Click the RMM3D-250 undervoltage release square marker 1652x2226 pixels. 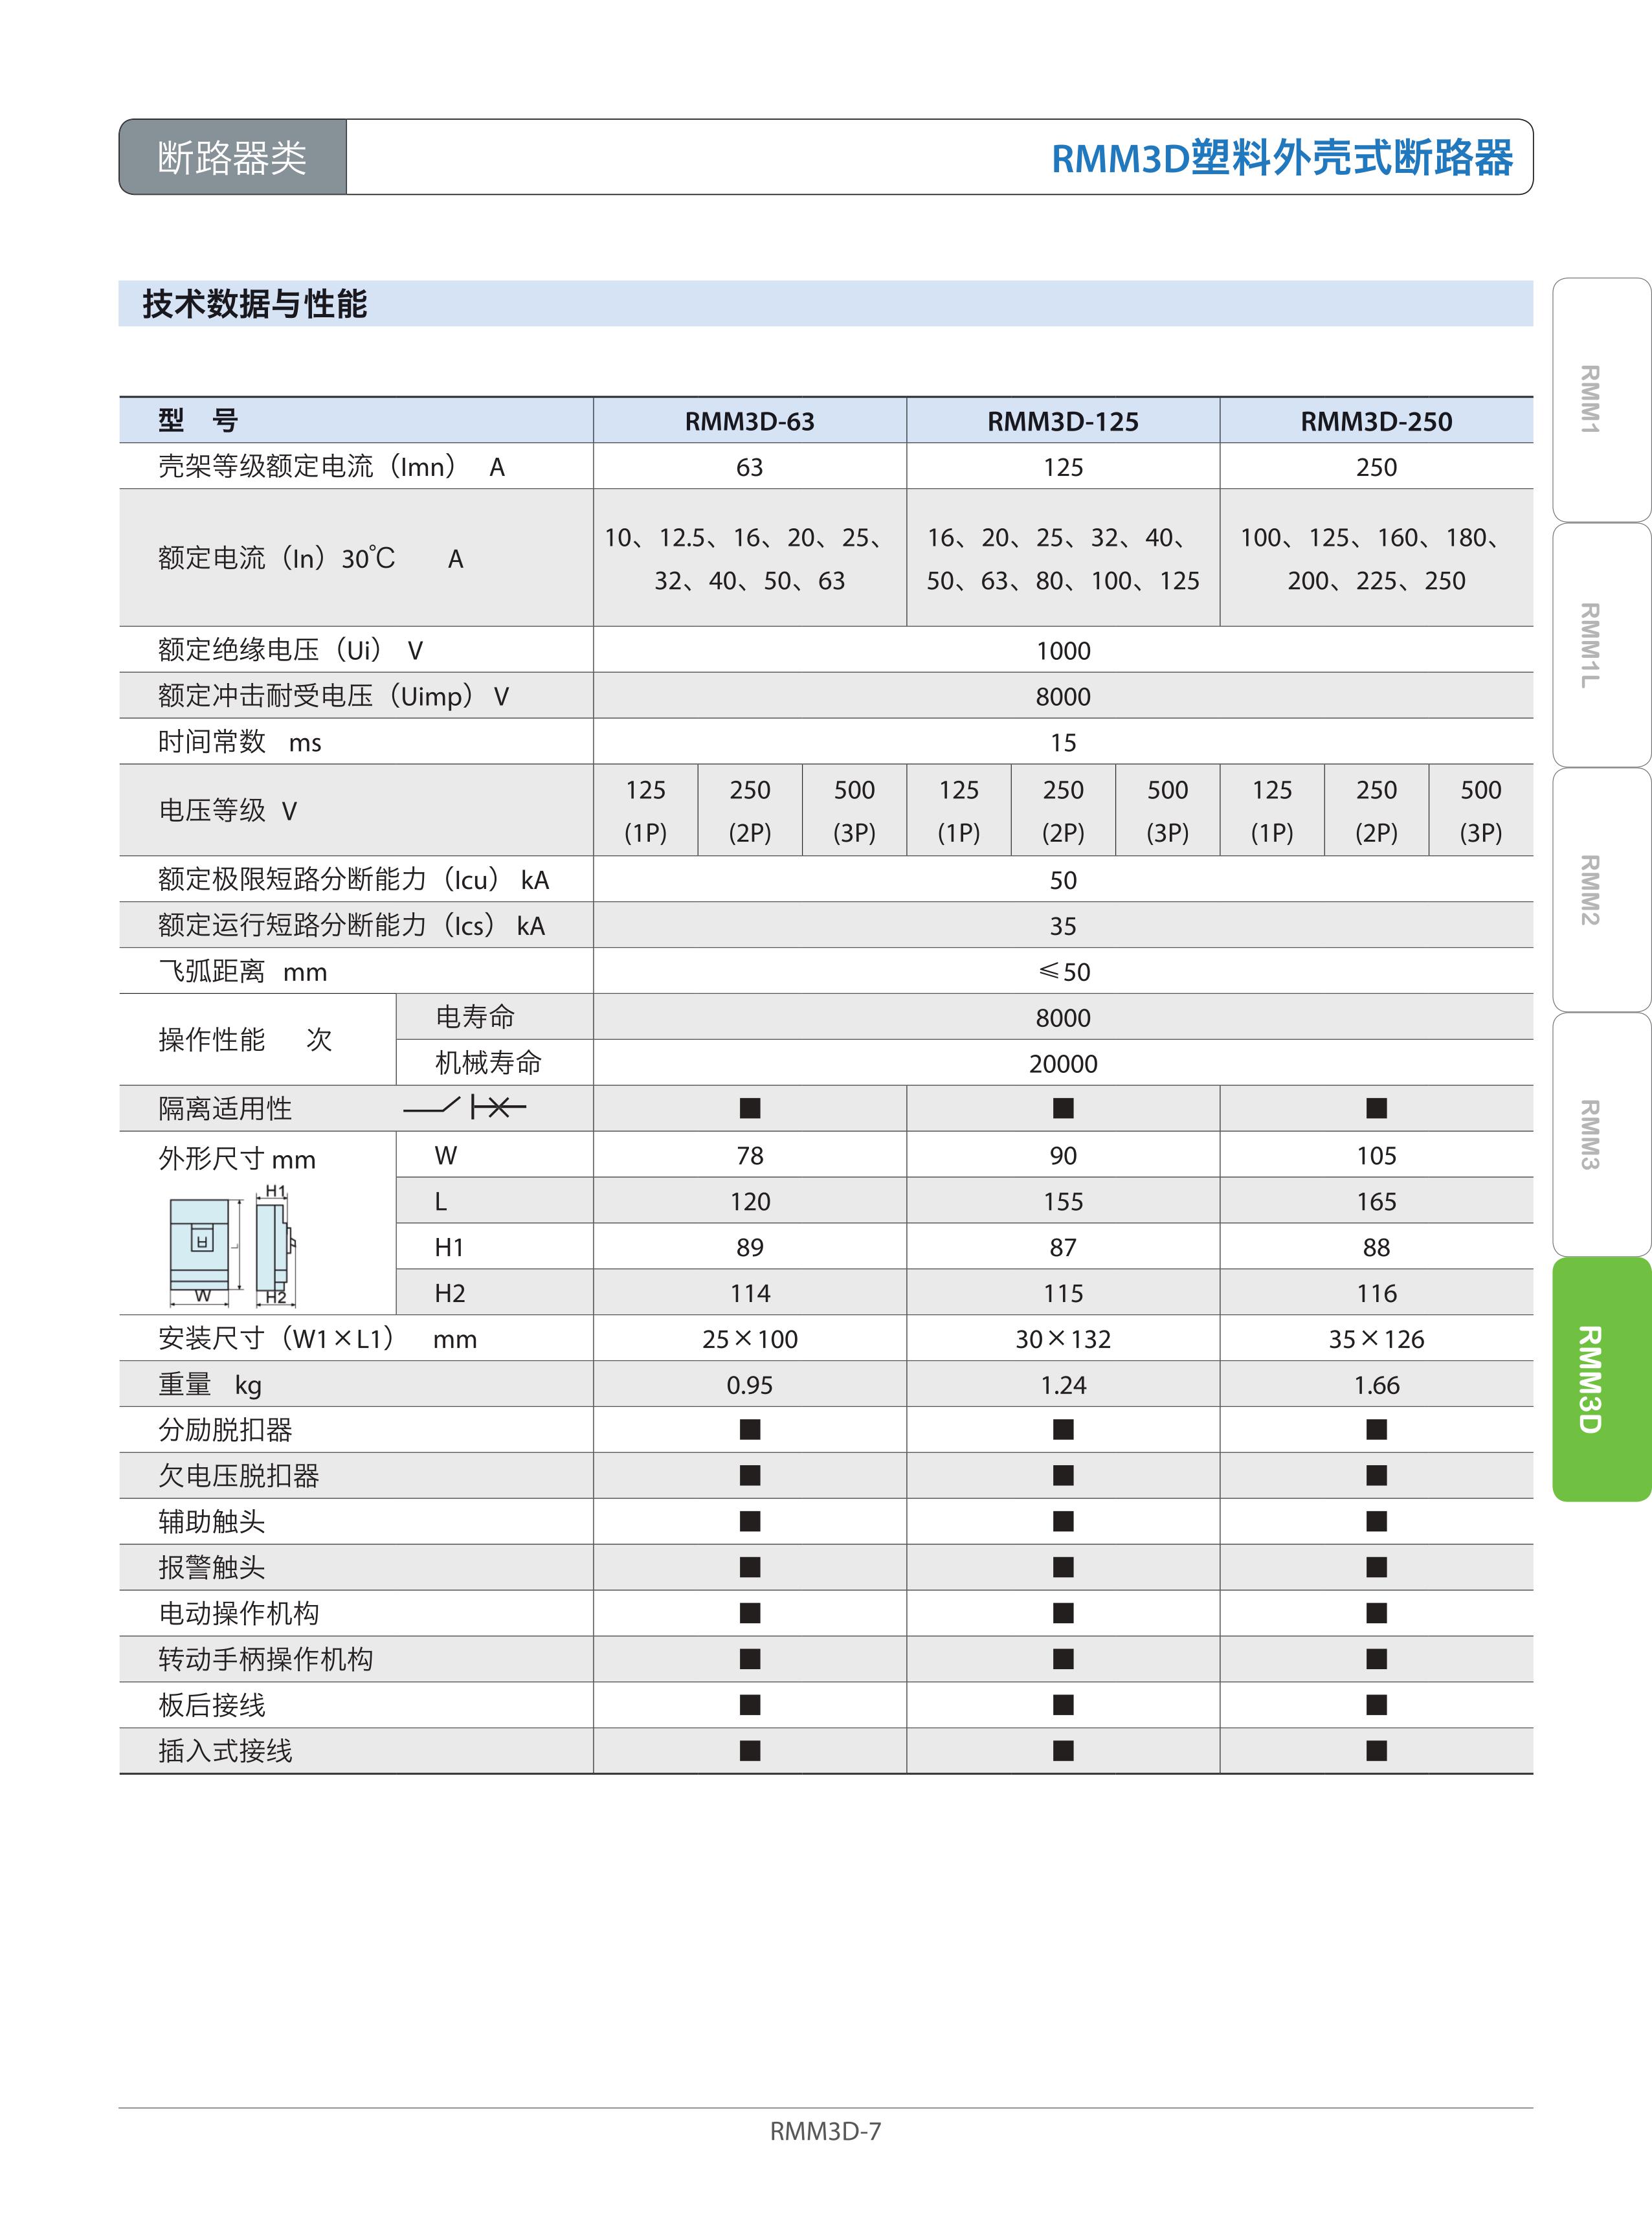click(x=1376, y=1476)
